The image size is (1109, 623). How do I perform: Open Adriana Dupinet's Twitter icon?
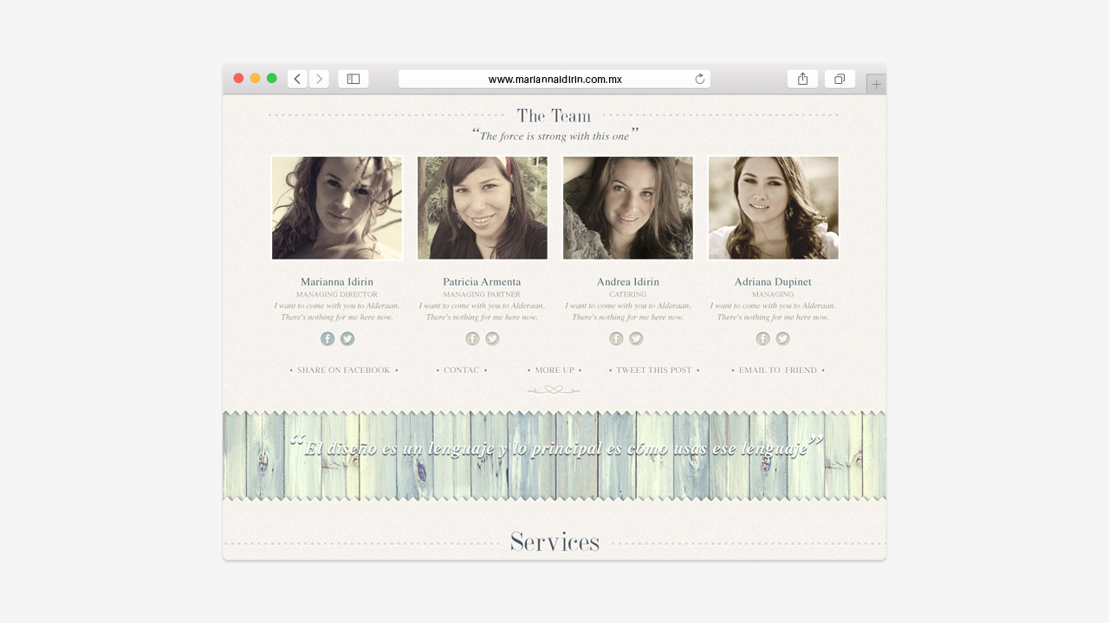pyautogui.click(x=782, y=339)
